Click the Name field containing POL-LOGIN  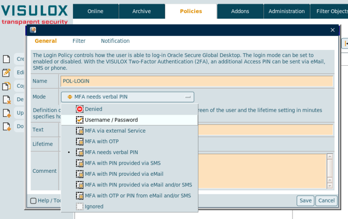point(197,81)
